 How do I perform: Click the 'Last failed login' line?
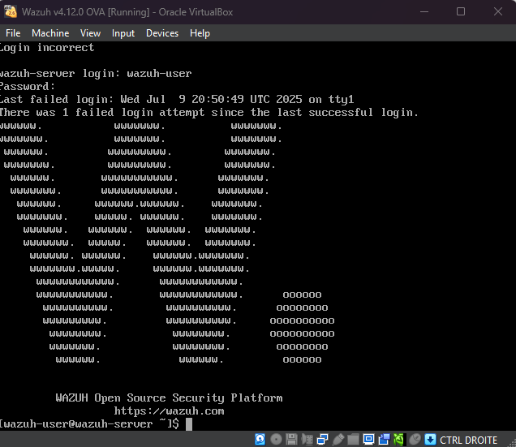177,99
